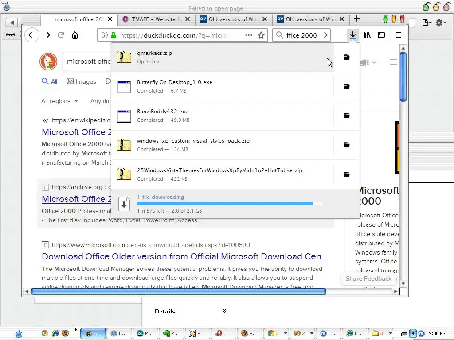This screenshot has width=454, height=340.
Task: Click the vertical scrollbar thumb
Action: point(403,77)
